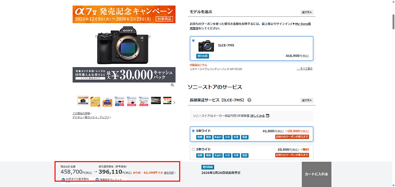
Task: Click the 458,700円 total amount
Action: [x=76, y=172]
